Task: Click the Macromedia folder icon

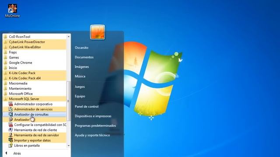Action: pos(5,83)
